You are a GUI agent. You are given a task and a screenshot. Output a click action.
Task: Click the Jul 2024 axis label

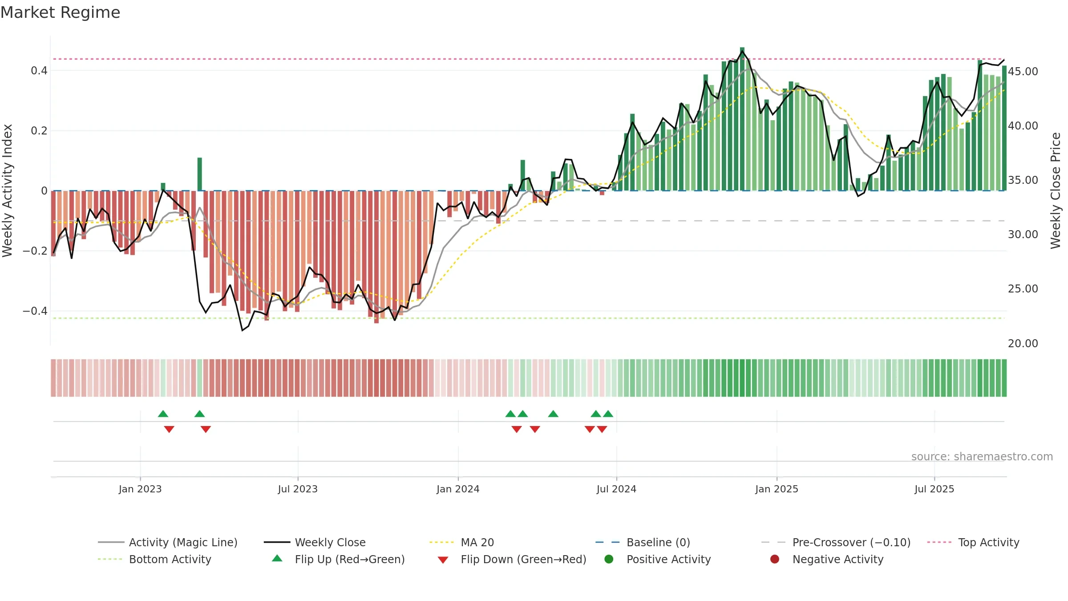(616, 489)
